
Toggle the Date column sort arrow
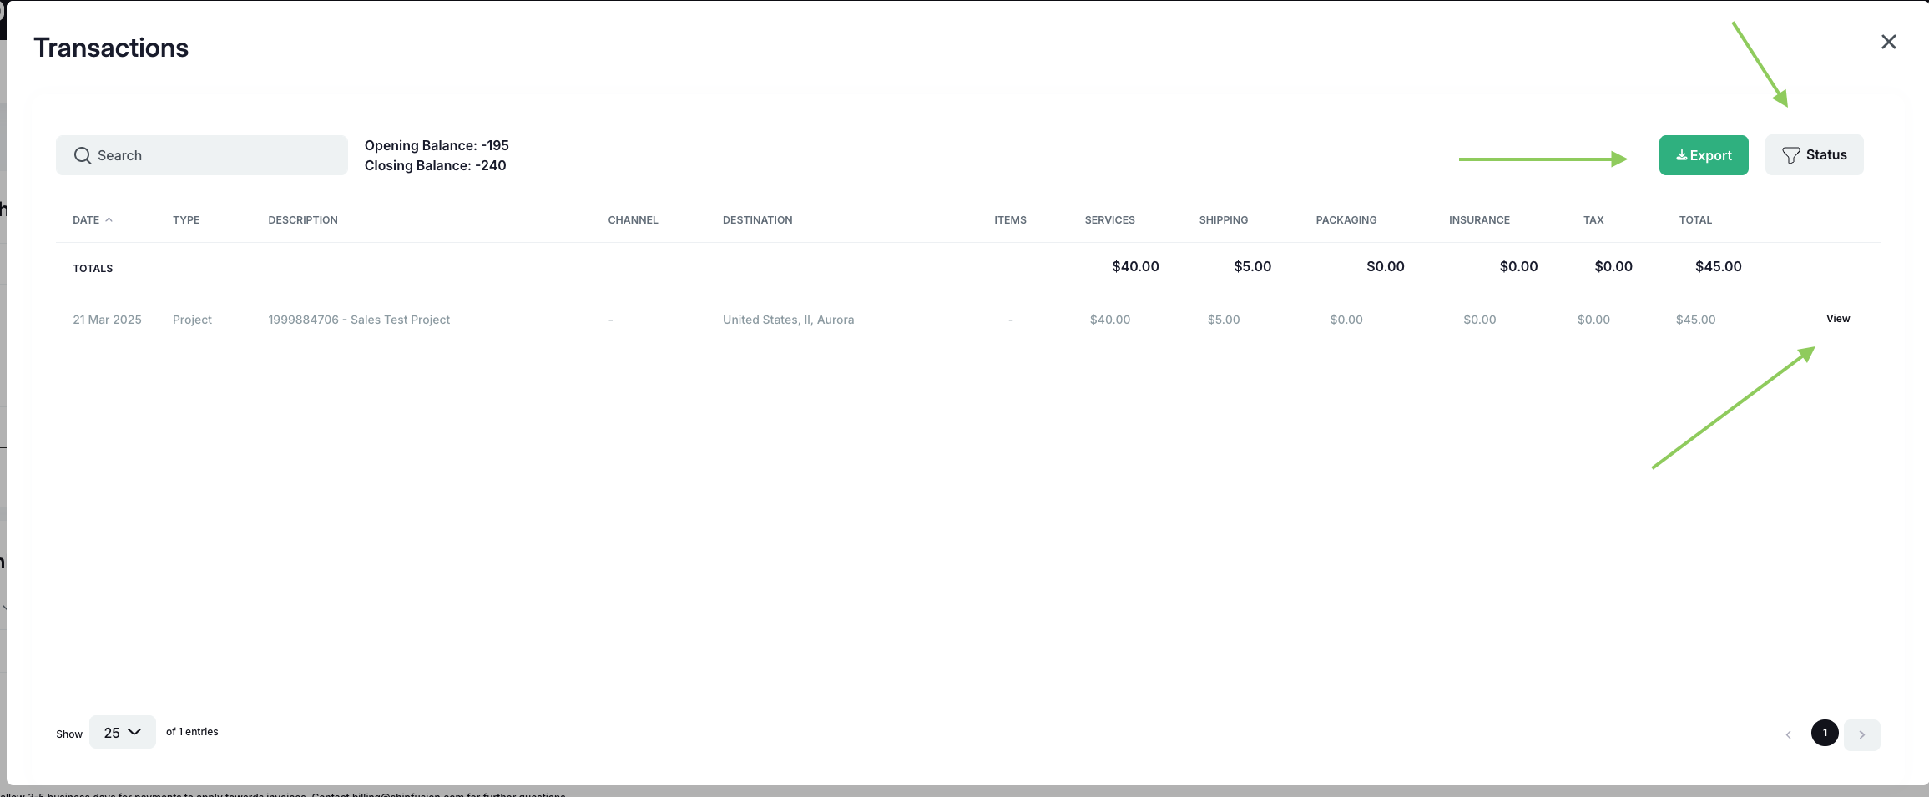coord(109,220)
